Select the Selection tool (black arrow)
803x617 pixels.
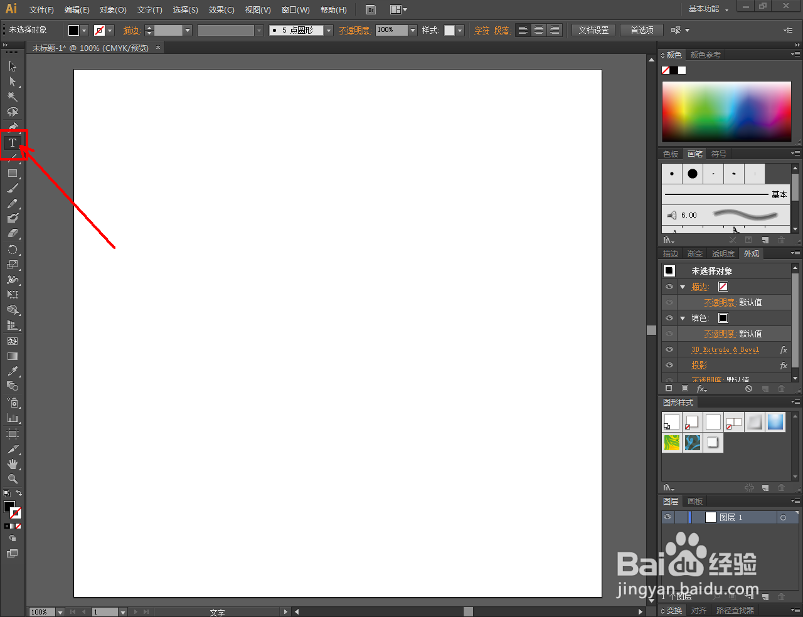tap(12, 66)
